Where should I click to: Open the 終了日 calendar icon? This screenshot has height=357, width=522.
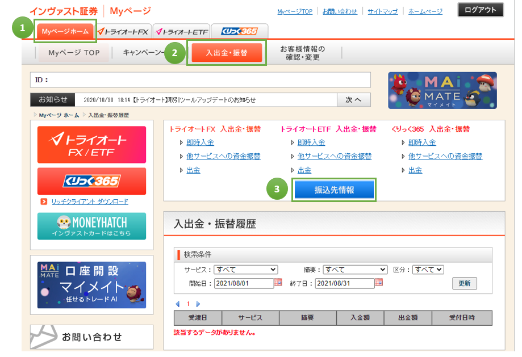point(379,282)
